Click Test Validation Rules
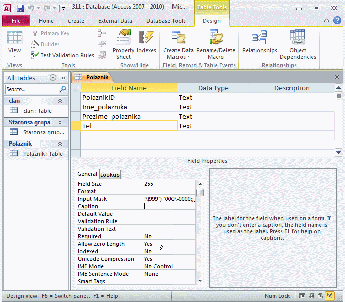 click(x=63, y=55)
